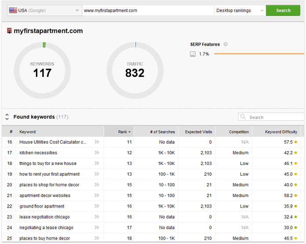Click difficulty dot next to 57.5
This screenshot has height=244, width=306.
pyautogui.click(x=295, y=142)
